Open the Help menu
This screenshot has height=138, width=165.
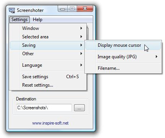coord(37,20)
